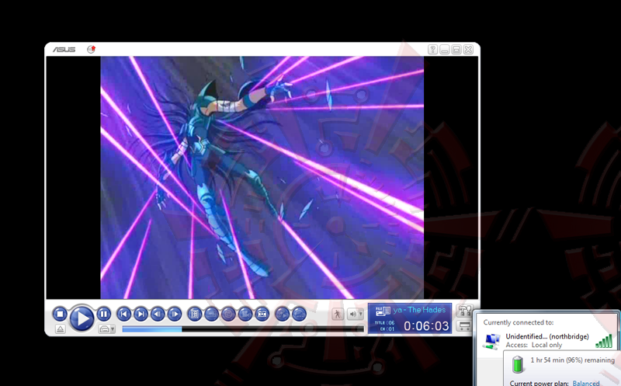Click the ASUS logo in the title bar

[x=64, y=50]
